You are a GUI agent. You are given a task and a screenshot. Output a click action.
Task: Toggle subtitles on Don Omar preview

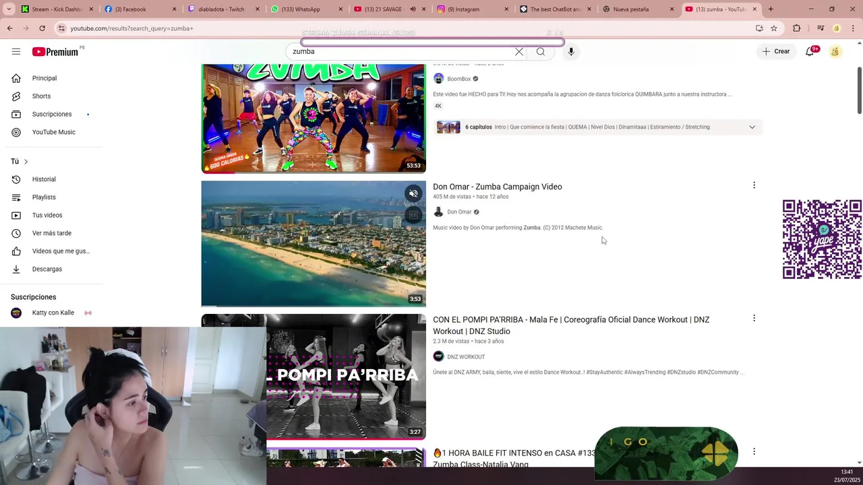413,215
